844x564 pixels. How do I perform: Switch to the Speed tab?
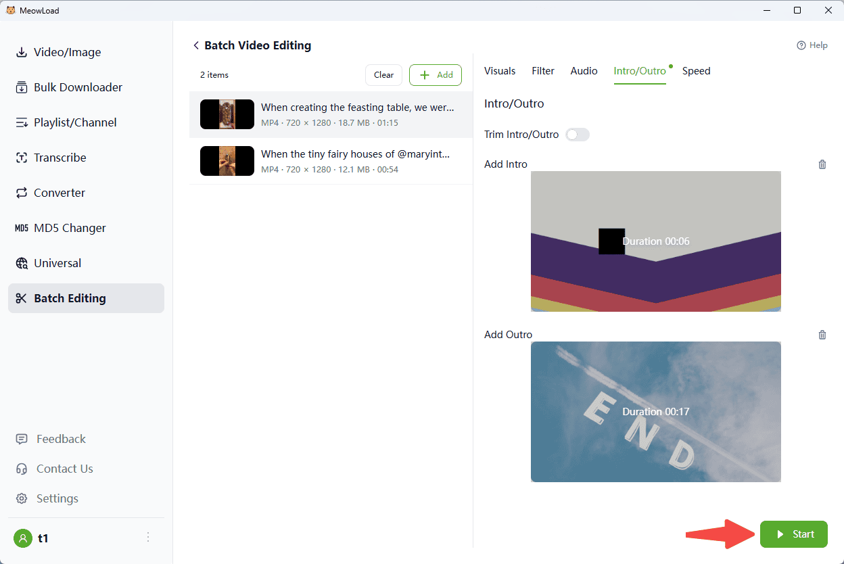[x=696, y=71]
